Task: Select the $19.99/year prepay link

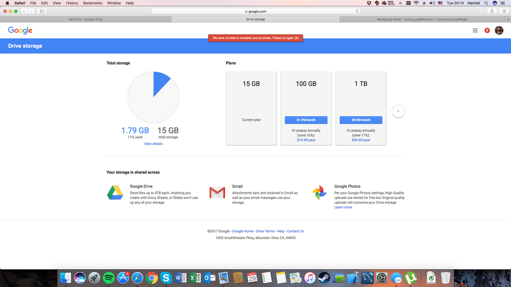Action: pos(306,140)
